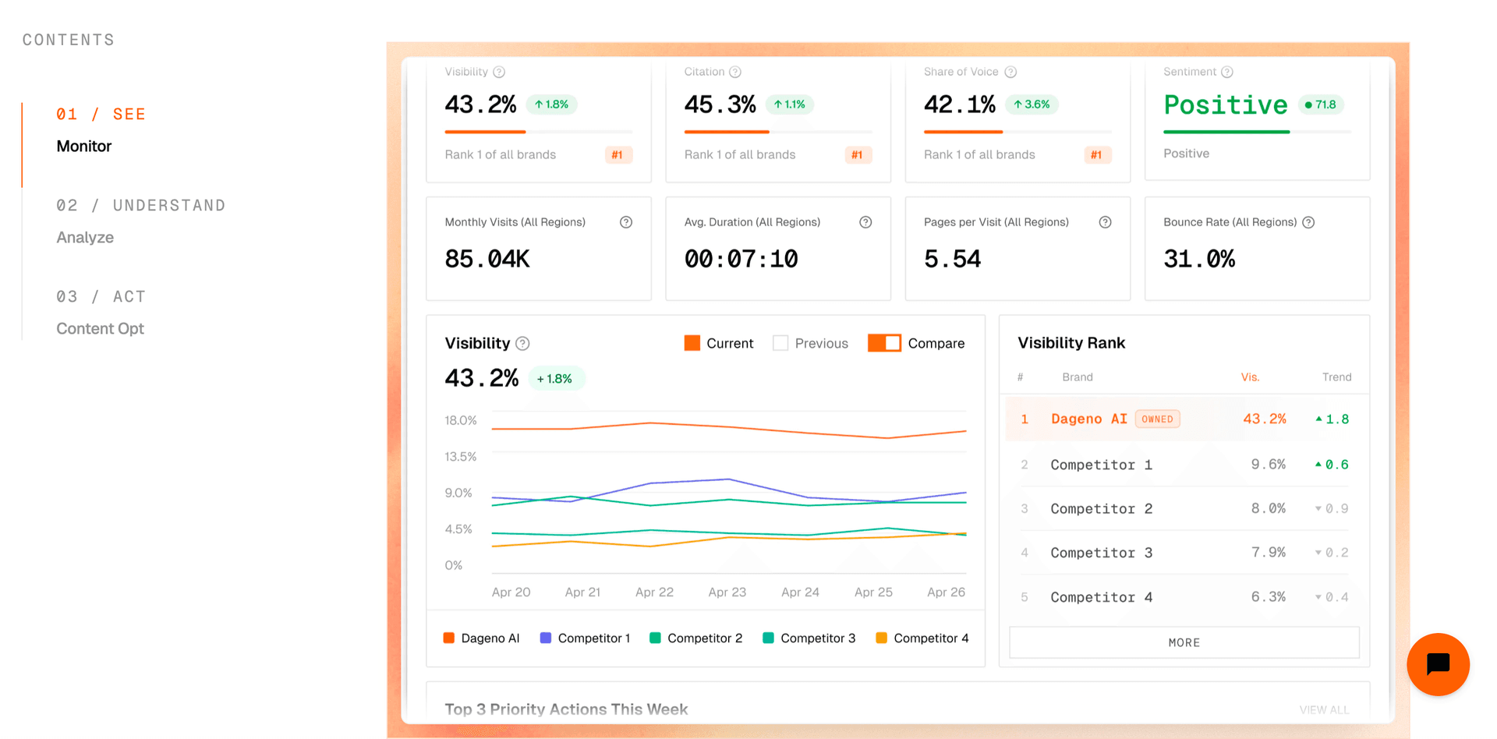Click the #1 rank badge in Visibility card
The image size is (1497, 739).
618,154
